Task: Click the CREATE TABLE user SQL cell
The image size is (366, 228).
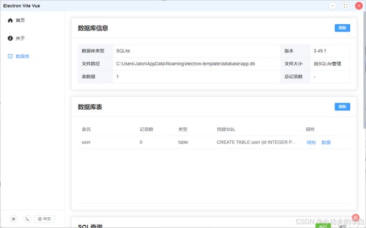Action: pyautogui.click(x=256, y=142)
